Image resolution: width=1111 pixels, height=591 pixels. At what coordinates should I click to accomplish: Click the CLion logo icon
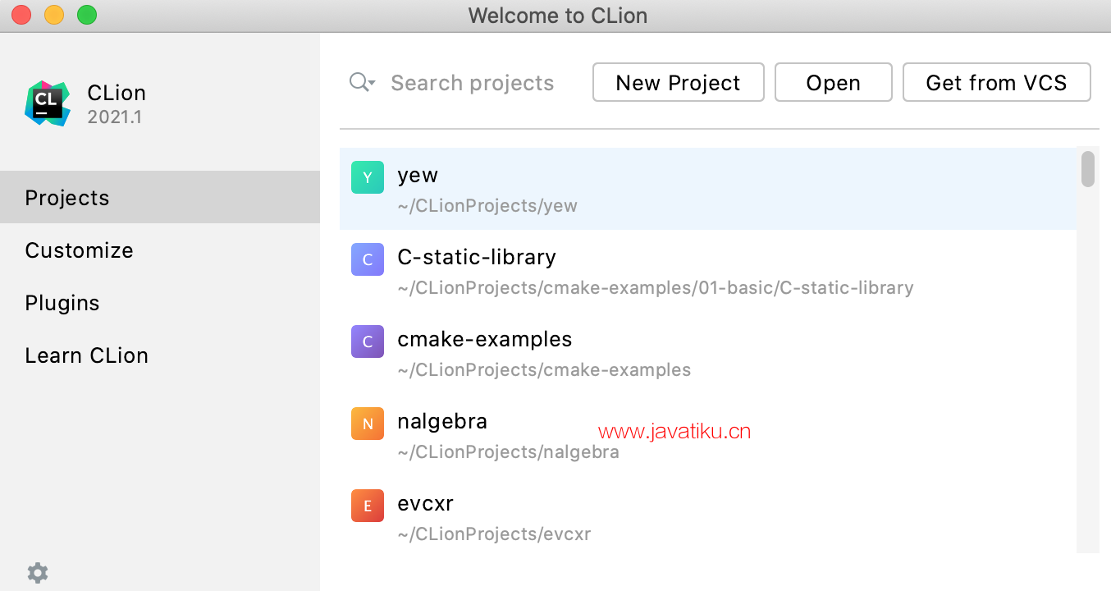click(x=48, y=103)
